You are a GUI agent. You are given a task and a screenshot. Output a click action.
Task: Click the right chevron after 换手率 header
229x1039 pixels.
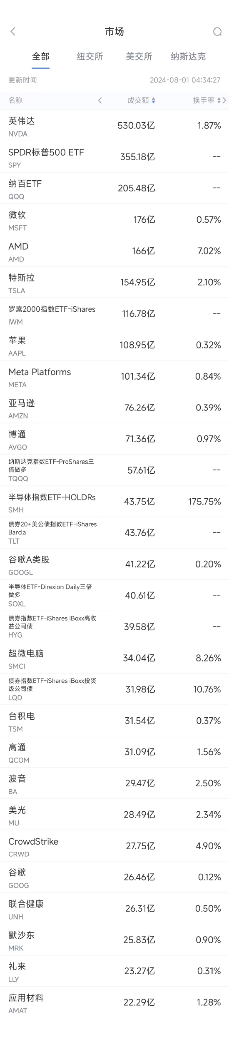(x=224, y=100)
